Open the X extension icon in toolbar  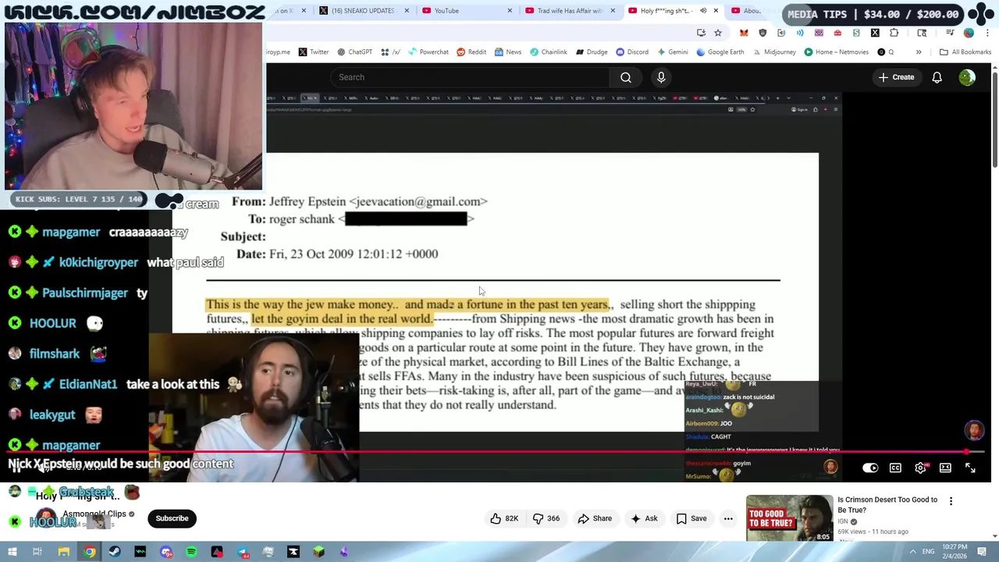pos(875,33)
